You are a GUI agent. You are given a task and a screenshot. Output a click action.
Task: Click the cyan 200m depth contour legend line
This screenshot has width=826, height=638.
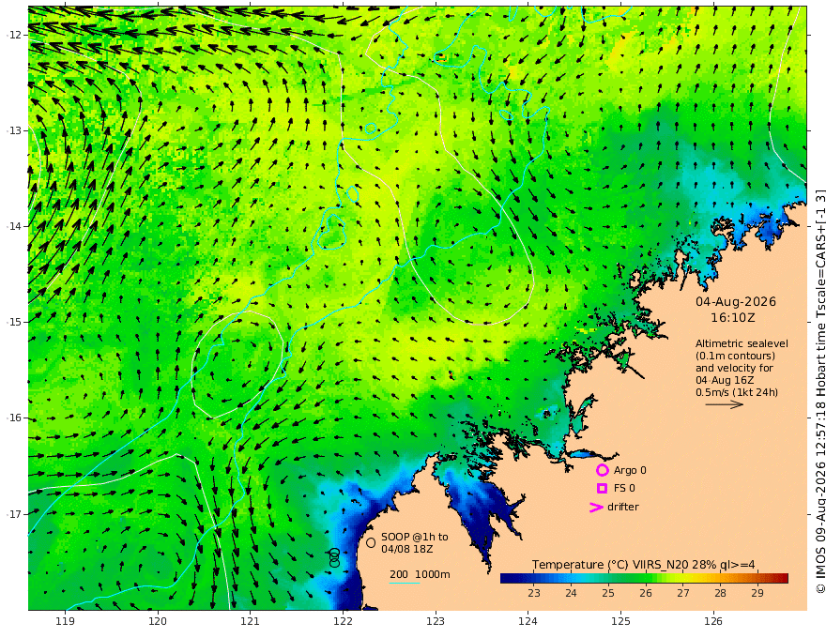[x=404, y=583]
